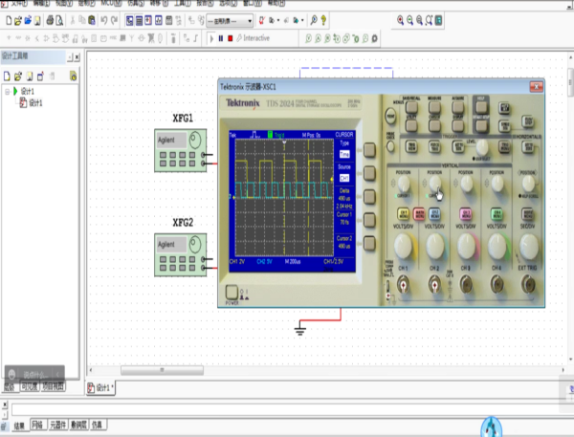The height and width of the screenshot is (437, 574).
Task: Click the XFG2 function generator component
Action: pos(181,255)
